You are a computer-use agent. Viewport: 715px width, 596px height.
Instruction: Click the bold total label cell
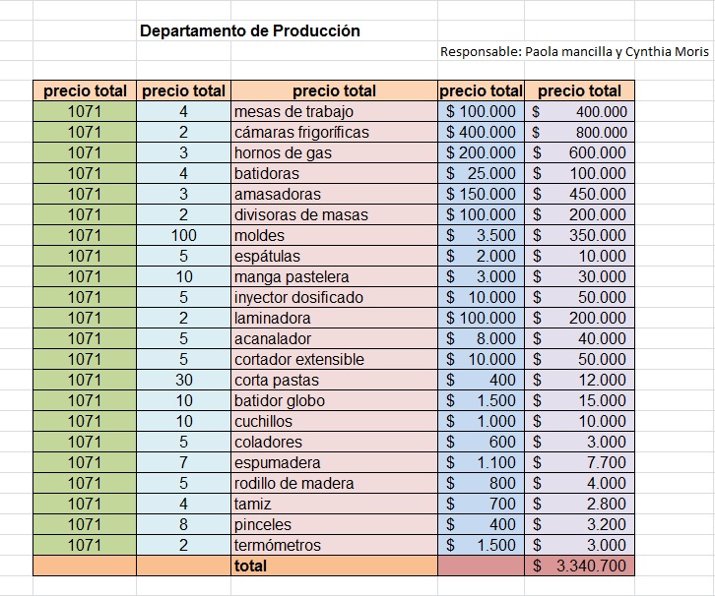(334, 566)
